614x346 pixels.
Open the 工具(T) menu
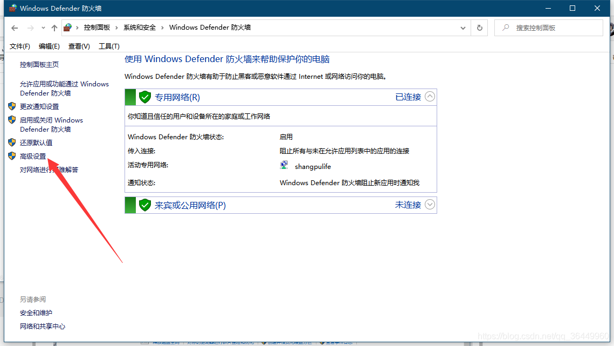pyautogui.click(x=109, y=46)
